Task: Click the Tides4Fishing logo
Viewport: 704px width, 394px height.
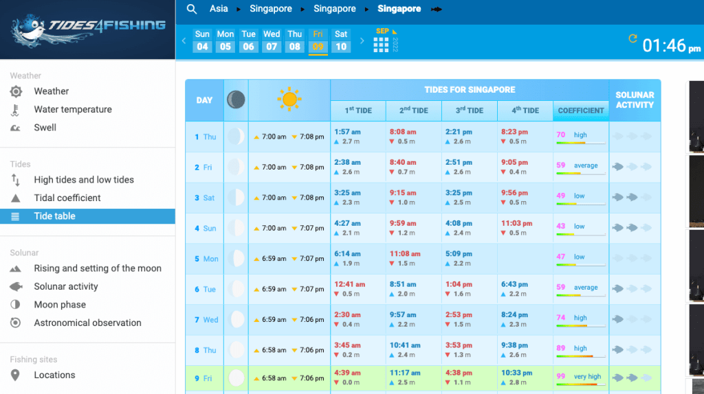Action: [x=88, y=30]
